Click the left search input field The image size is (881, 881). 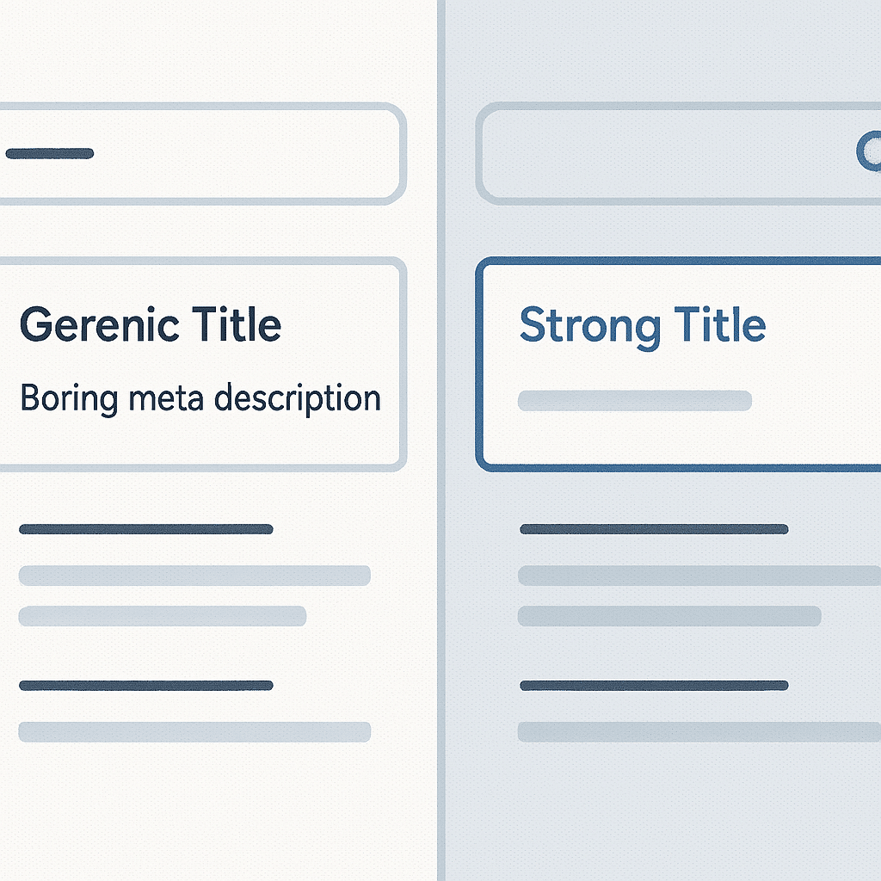(x=203, y=153)
